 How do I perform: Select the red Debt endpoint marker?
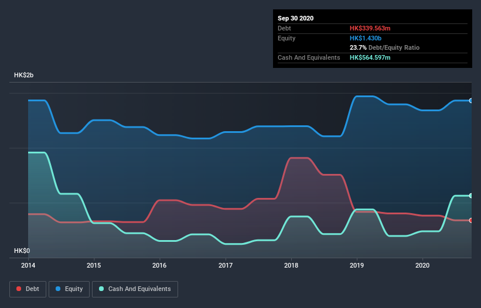[471, 220]
